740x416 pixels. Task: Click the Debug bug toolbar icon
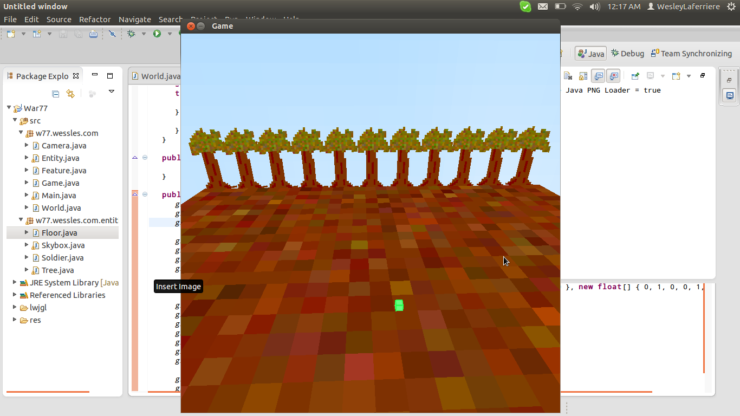coord(131,34)
